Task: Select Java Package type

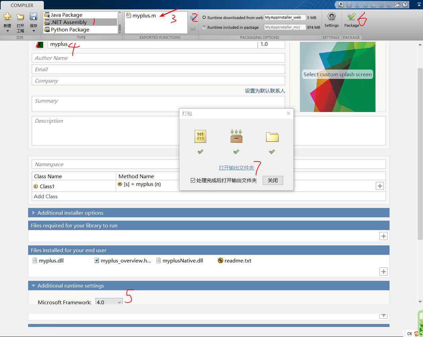Action: [x=80, y=15]
